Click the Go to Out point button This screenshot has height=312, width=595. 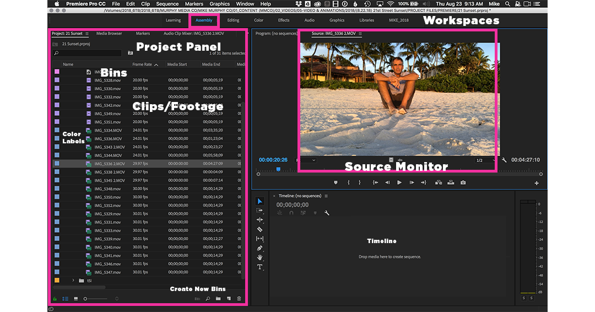coord(424,182)
